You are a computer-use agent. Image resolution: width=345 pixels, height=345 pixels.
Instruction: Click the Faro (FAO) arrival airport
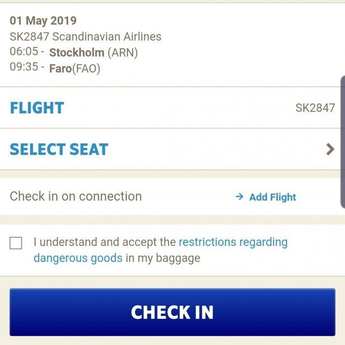coord(74,69)
